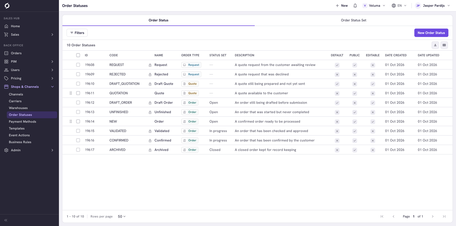Change rows per page dropdown
The width and height of the screenshot is (456, 226).
(122, 217)
